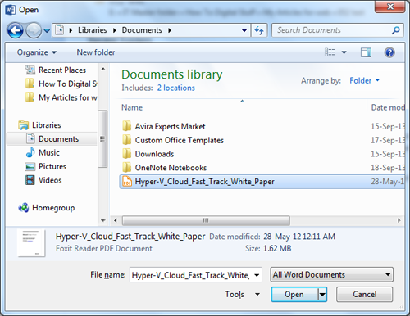Viewport: 410px width, 316px height.
Task: Open the All Word Documents file type dropdown
Action: point(331,274)
